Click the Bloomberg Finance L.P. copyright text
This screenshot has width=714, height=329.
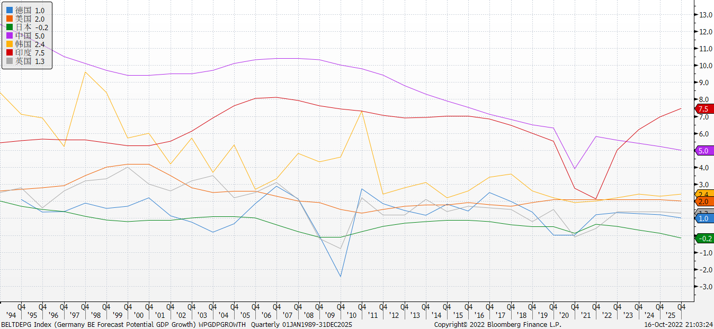click(497, 324)
